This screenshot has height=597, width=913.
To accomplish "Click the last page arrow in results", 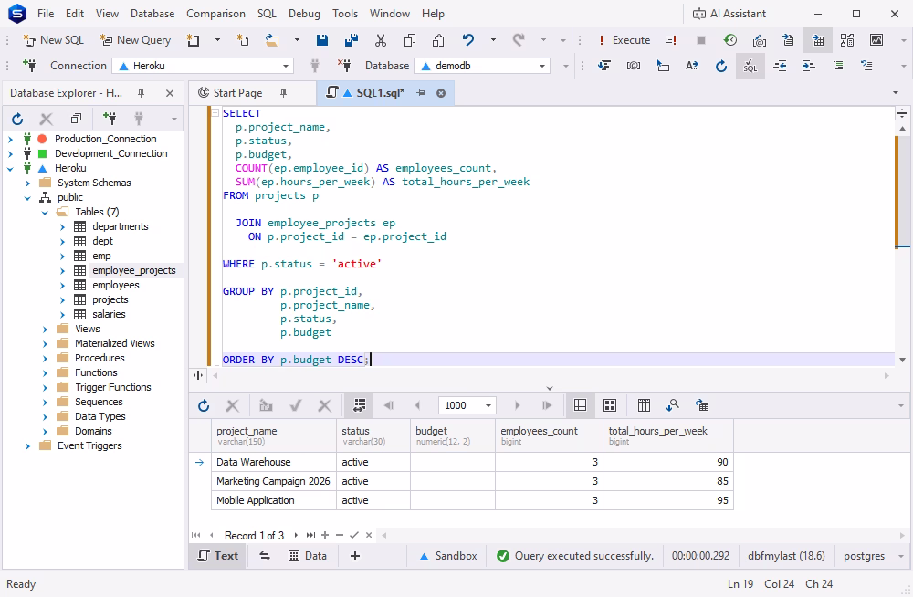I will coord(546,405).
